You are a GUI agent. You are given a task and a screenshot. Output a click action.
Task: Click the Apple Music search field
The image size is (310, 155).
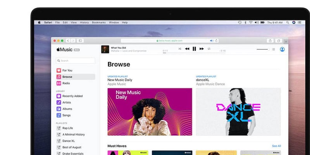76,60
